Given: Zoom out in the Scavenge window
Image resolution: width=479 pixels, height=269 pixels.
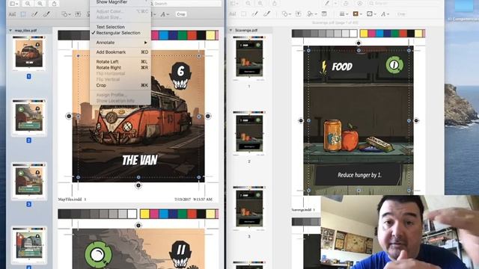Looking at the screenshot, I should tap(248, 4).
